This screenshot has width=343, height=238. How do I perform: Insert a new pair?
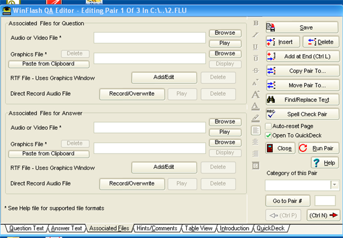coord(283,42)
